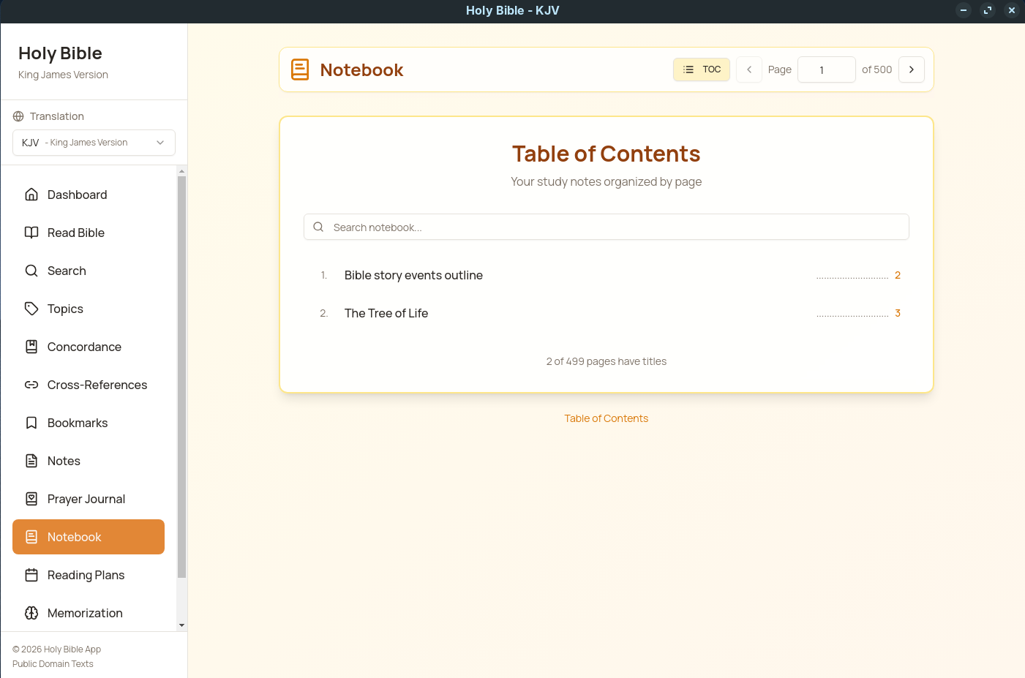Screen dimensions: 1025x678
Task: Switch to Reading Plans
Action: 89,575
